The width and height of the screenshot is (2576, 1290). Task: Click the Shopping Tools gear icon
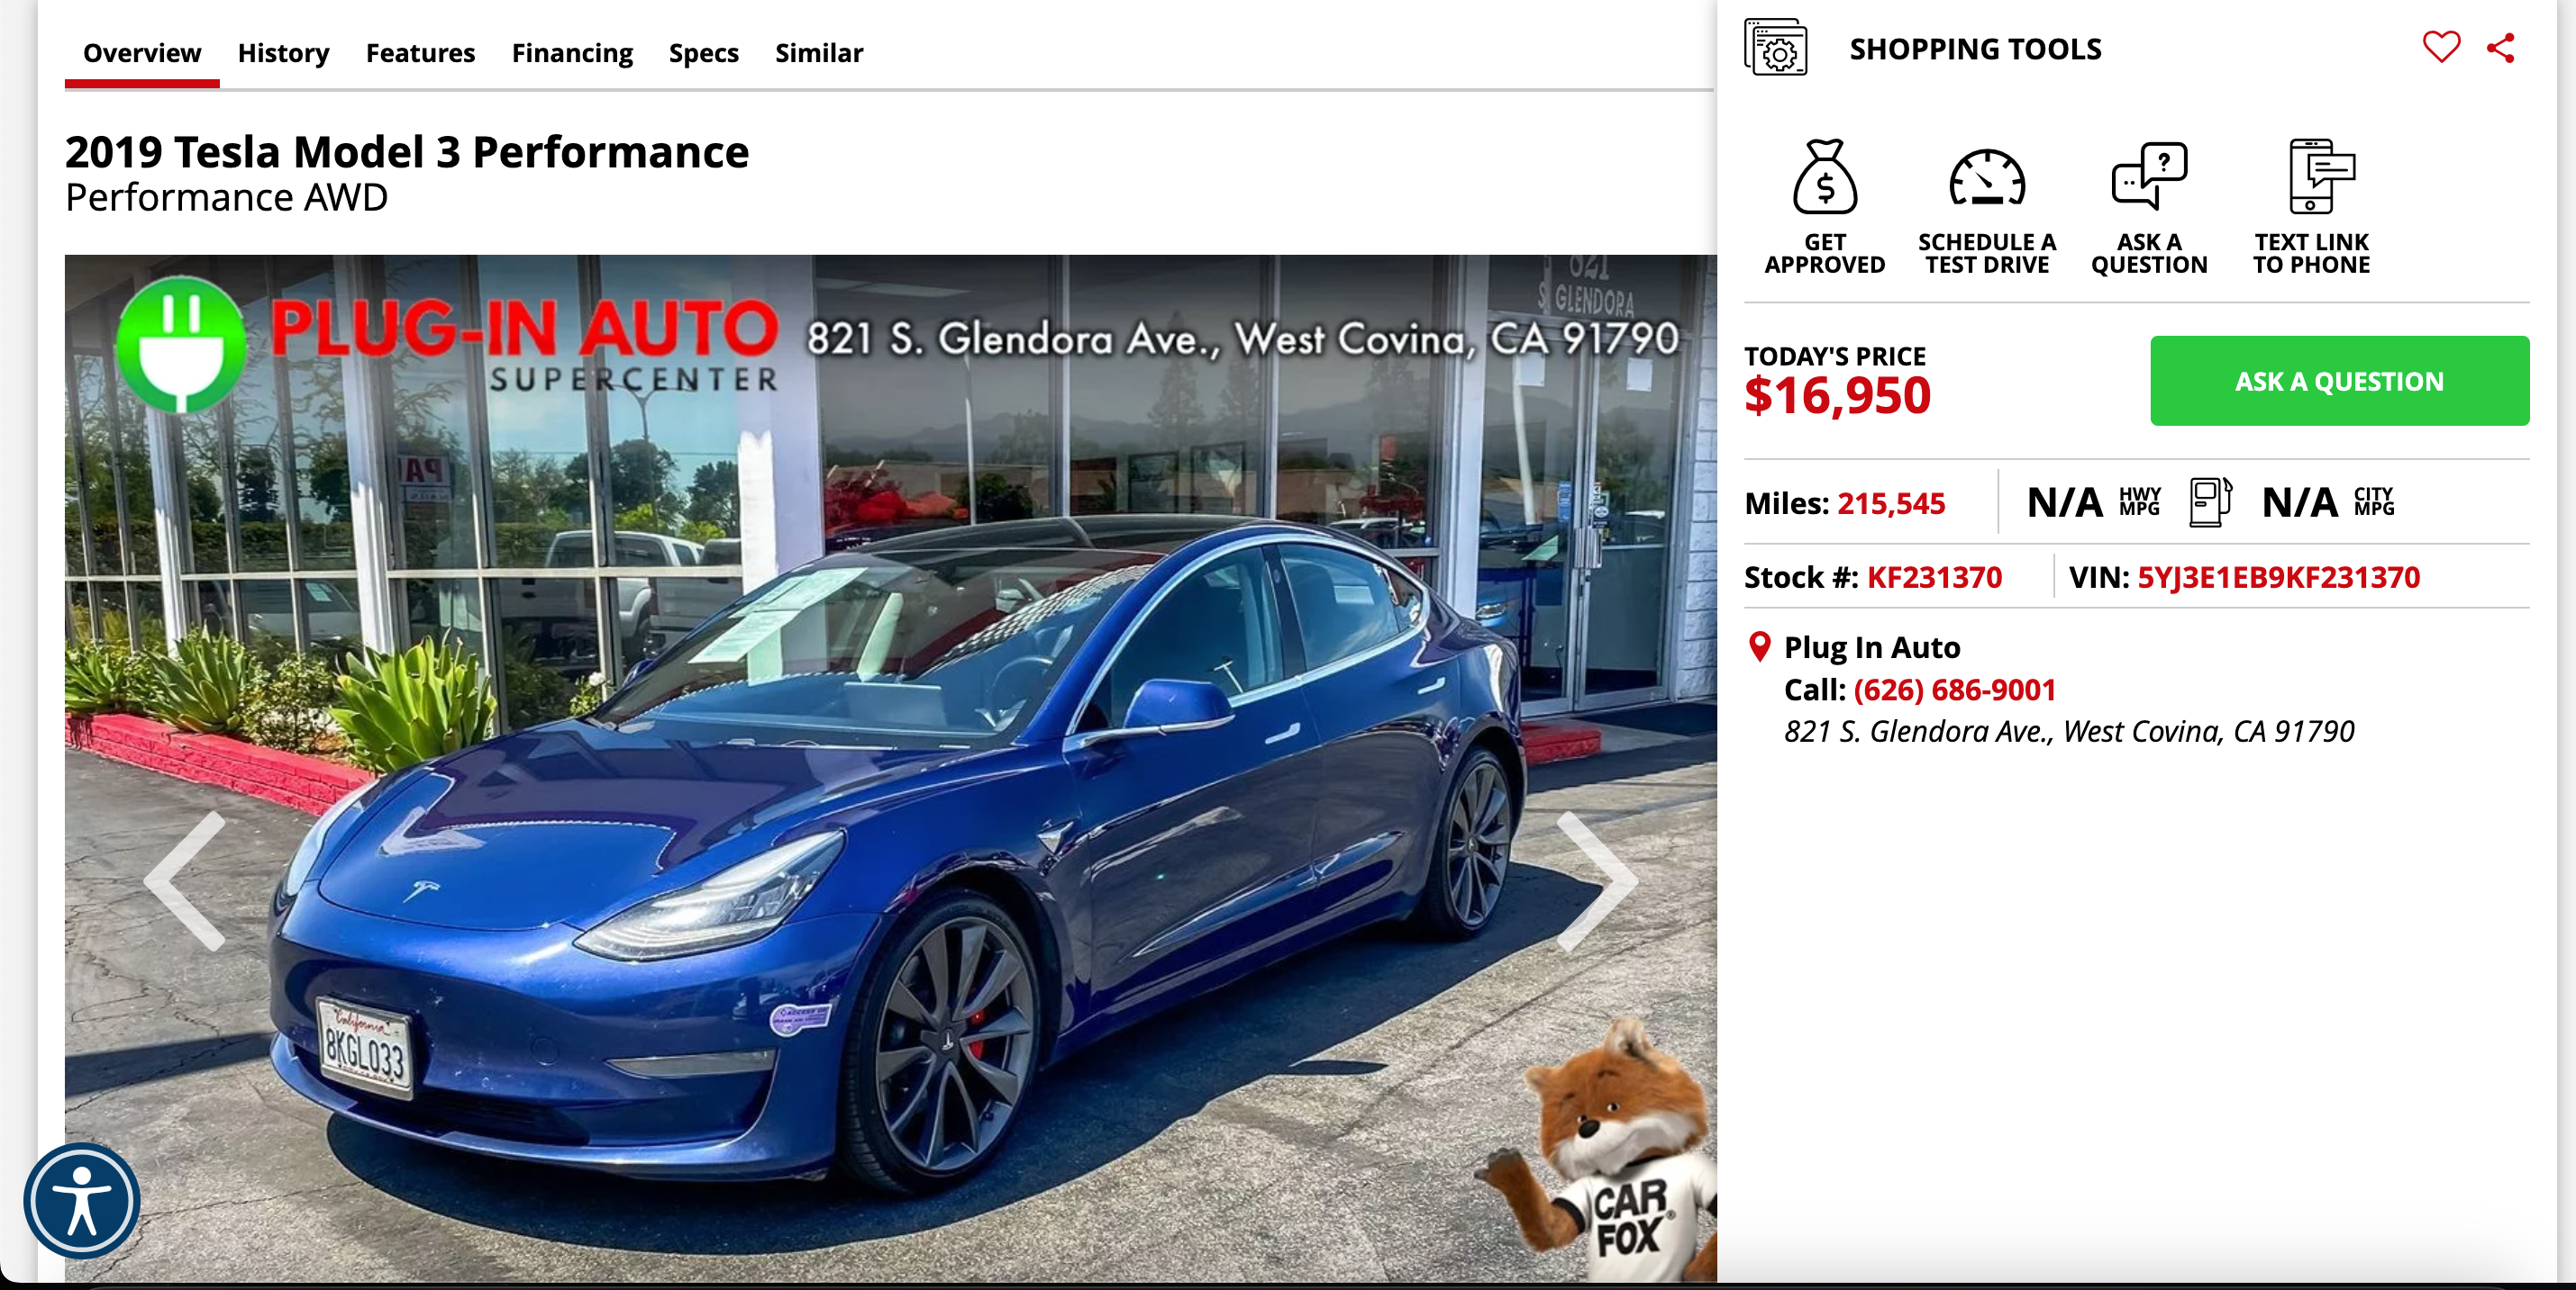click(1776, 47)
